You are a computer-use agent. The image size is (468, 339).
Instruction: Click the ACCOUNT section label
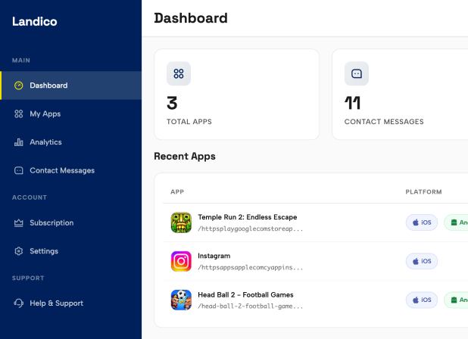30,197
